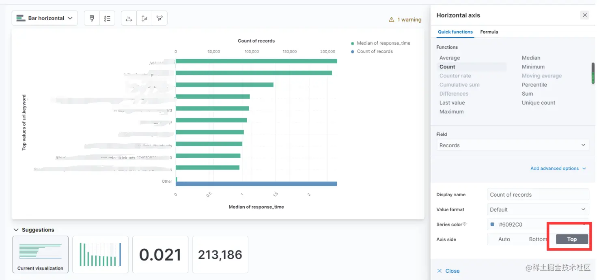Close Horizontal axis panel with X

(584, 15)
